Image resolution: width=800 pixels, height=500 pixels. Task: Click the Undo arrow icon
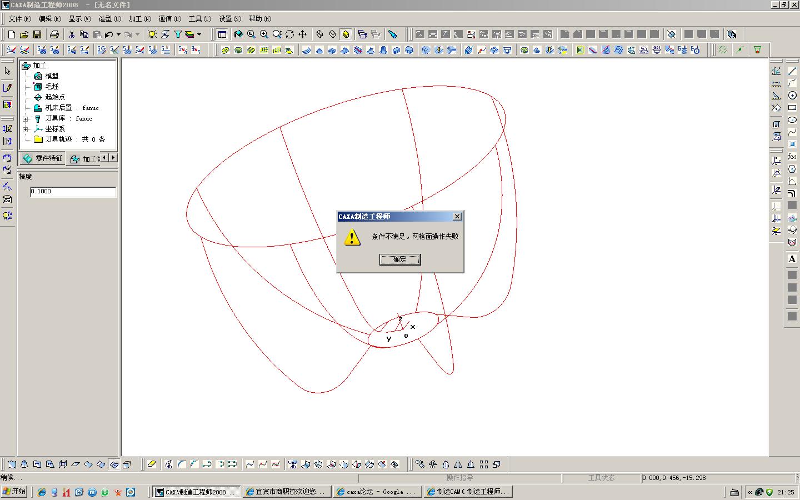(109, 34)
